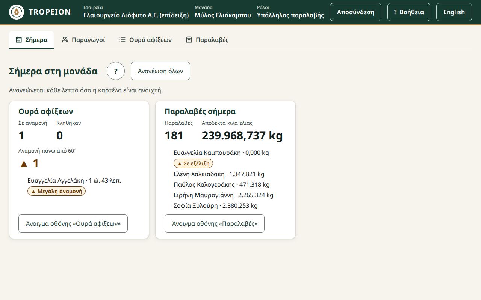The image size is (481, 300).
Task: Click the Αποσύνδεση logout button
Action: [x=355, y=12]
